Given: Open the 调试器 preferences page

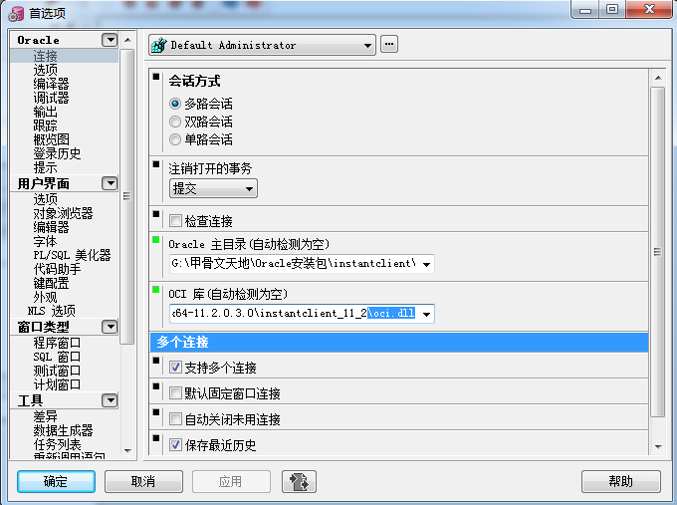Looking at the screenshot, I should 51,98.
